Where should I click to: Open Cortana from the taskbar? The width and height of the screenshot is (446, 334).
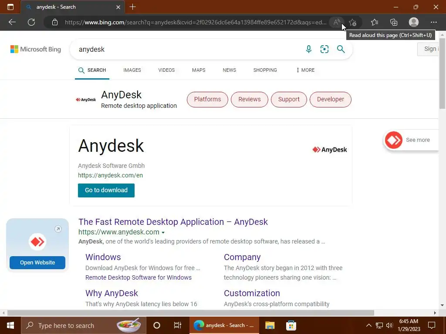click(157, 325)
